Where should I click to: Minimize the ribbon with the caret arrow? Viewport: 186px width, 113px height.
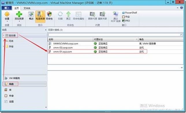178,8
